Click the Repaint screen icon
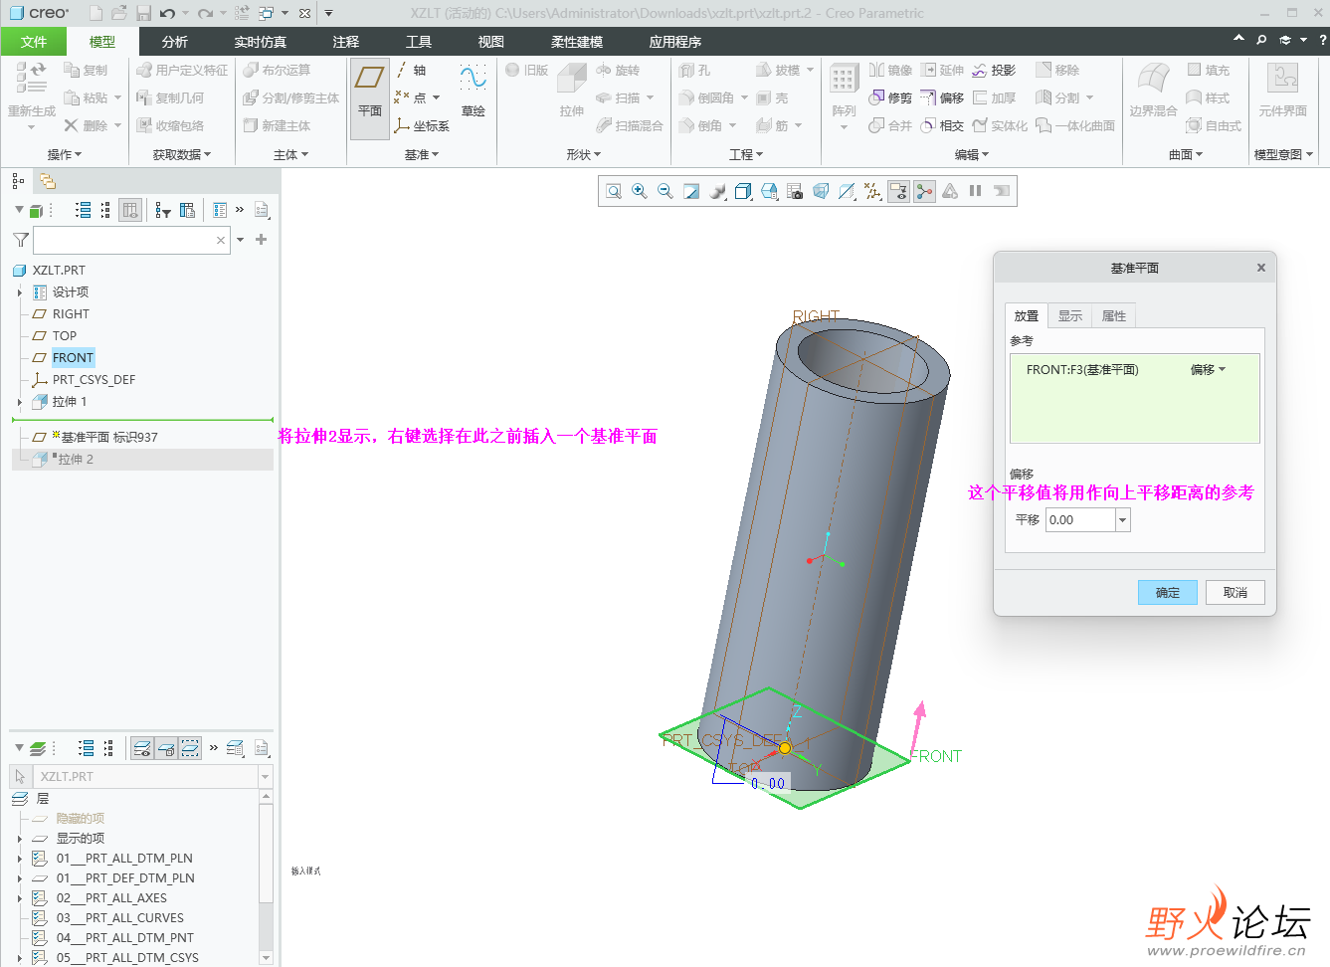The width and height of the screenshot is (1330, 967). coord(691,191)
